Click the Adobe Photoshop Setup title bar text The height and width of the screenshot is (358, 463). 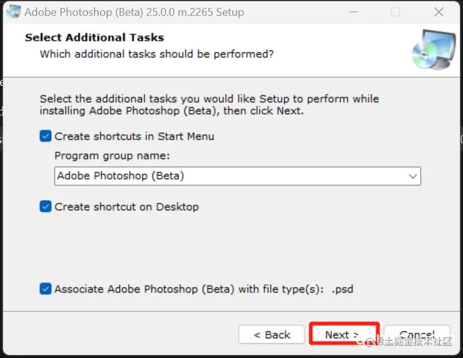pos(134,12)
